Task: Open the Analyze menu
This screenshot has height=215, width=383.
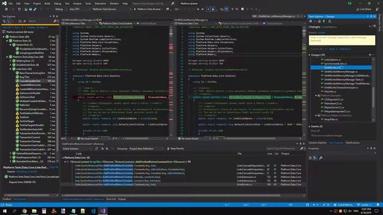Action: click(x=77, y=4)
